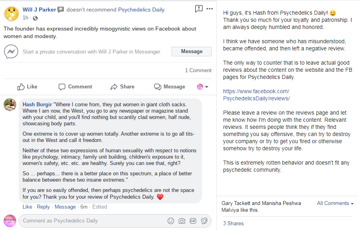Click the globe privacy icon under Will J Parker
This screenshot has height=230, width=359.
[35, 18]
